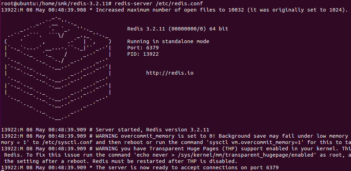The image size is (351, 171).
Task: Click the 'Running in standalone mode' text
Action: point(168,41)
